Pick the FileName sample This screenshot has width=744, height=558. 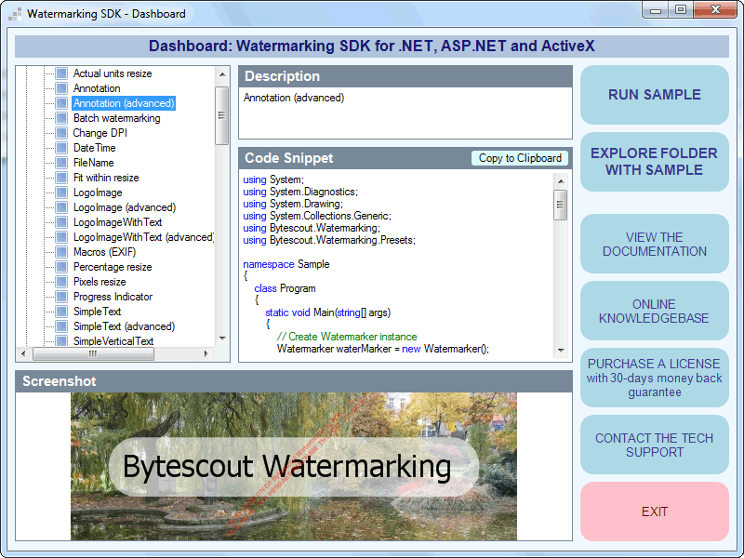click(94, 163)
